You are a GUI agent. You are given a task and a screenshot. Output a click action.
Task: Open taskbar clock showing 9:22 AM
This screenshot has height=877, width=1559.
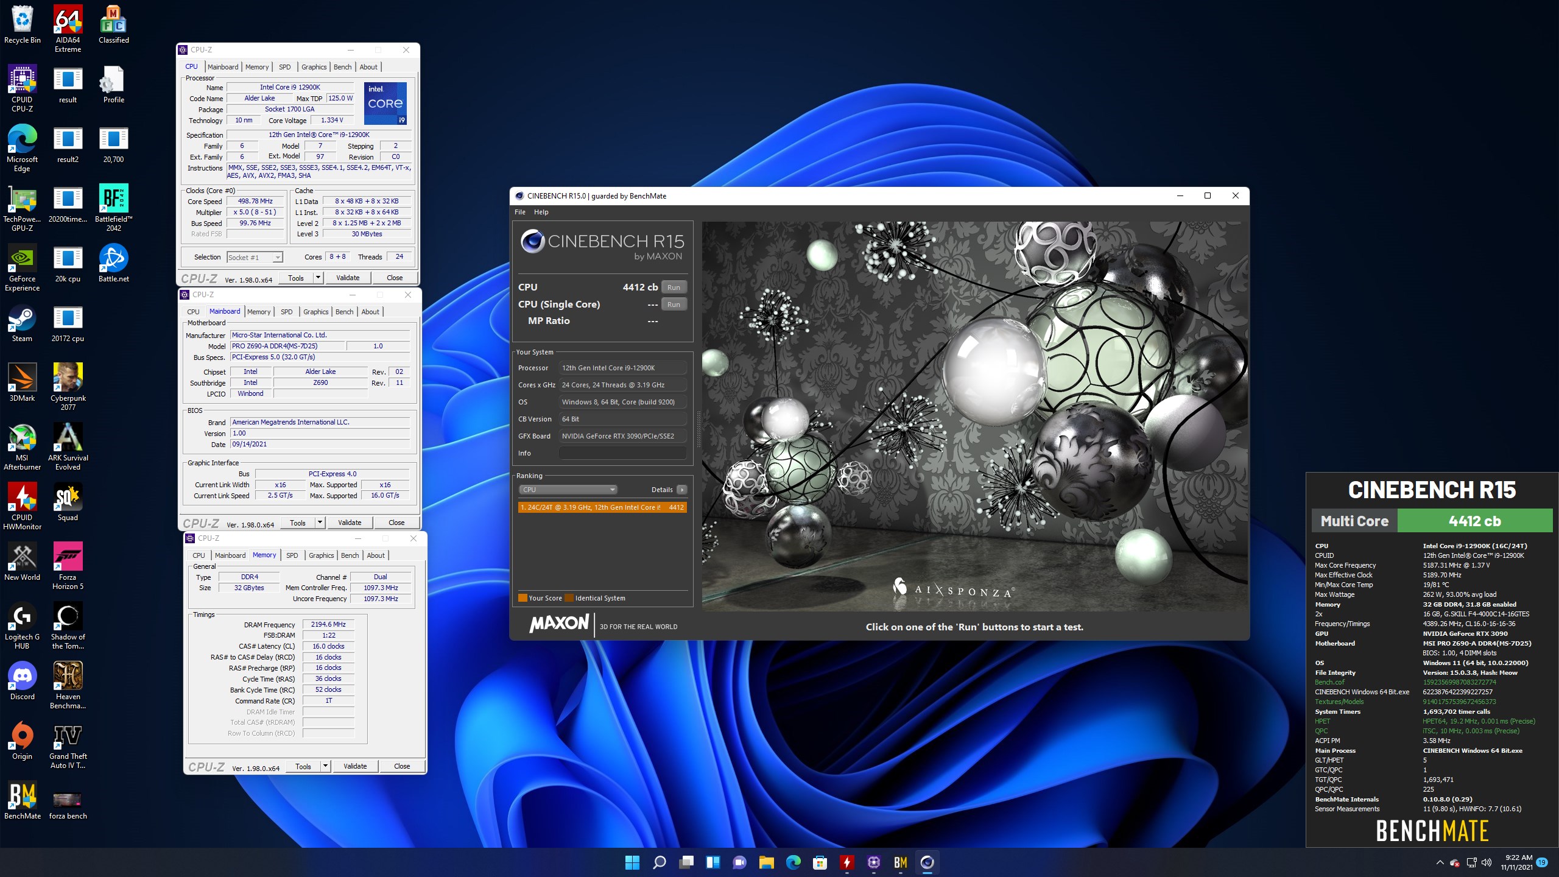[x=1516, y=862]
